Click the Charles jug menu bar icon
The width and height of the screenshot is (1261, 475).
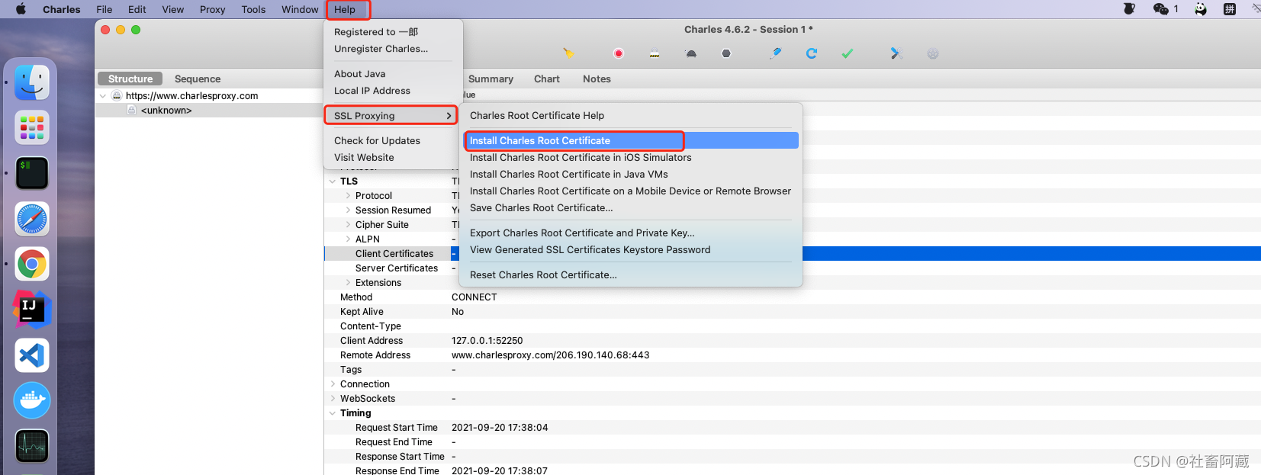pyautogui.click(x=1130, y=9)
